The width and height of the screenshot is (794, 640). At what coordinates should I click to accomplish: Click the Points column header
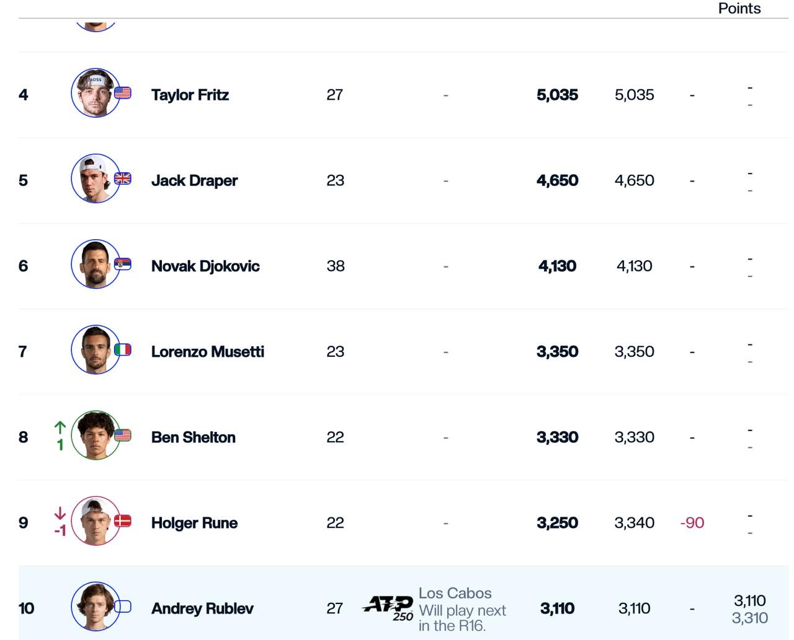(x=739, y=8)
